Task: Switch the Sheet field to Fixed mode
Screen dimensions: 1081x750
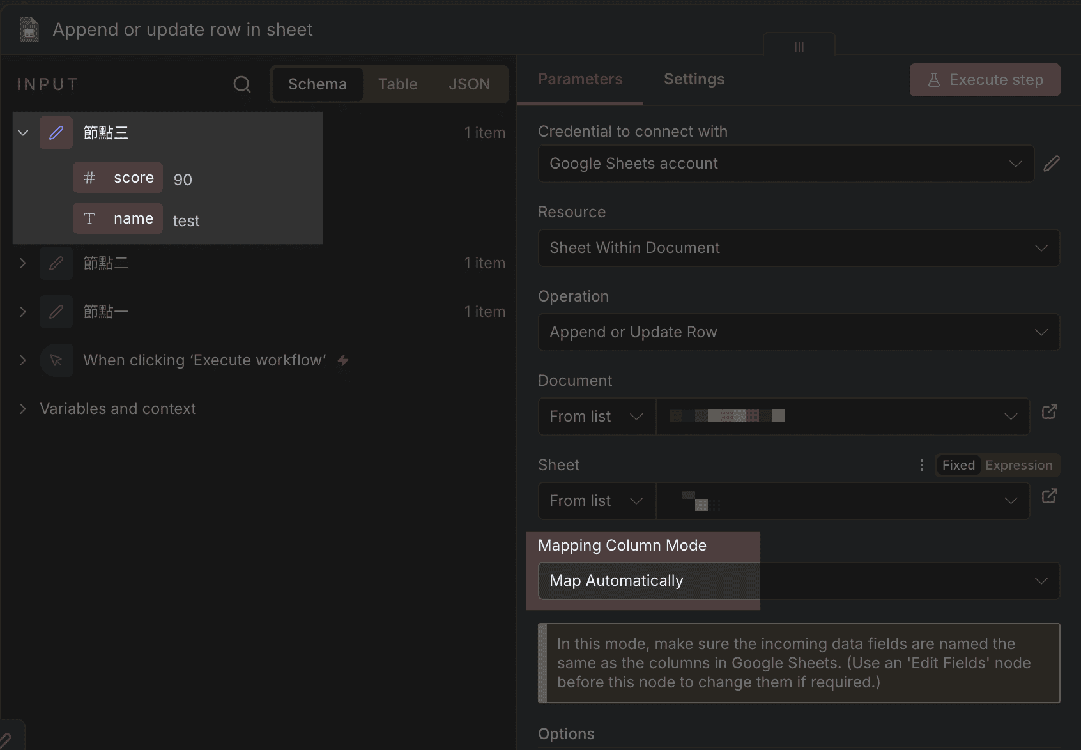Action: (958, 465)
